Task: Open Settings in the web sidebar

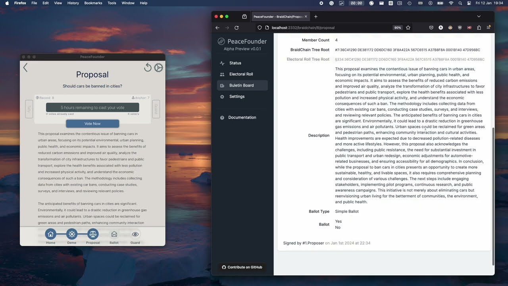Action: tap(242, 97)
